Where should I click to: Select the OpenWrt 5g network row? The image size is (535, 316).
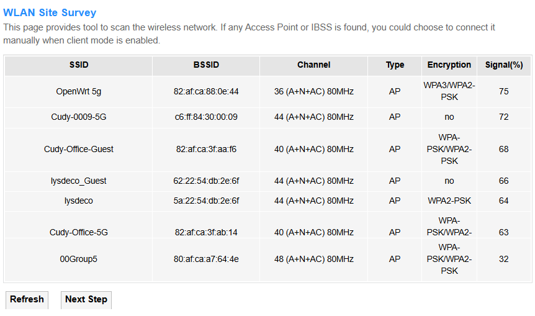[79, 91]
